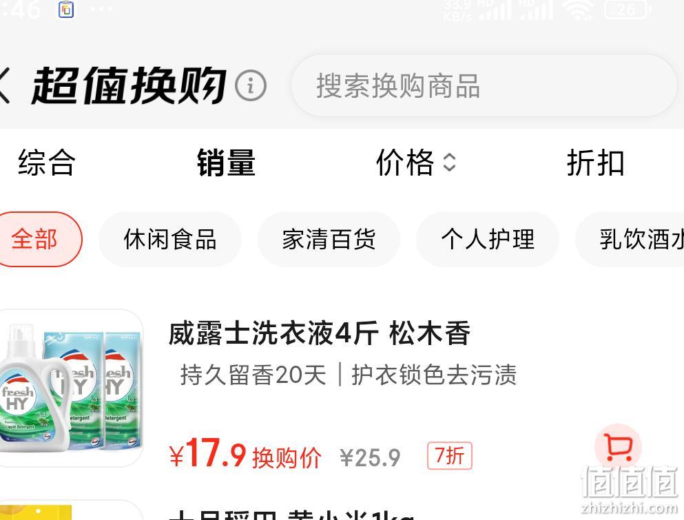Sort by 折扣 tab
Viewport: 684px width, 520px height.
click(x=595, y=163)
